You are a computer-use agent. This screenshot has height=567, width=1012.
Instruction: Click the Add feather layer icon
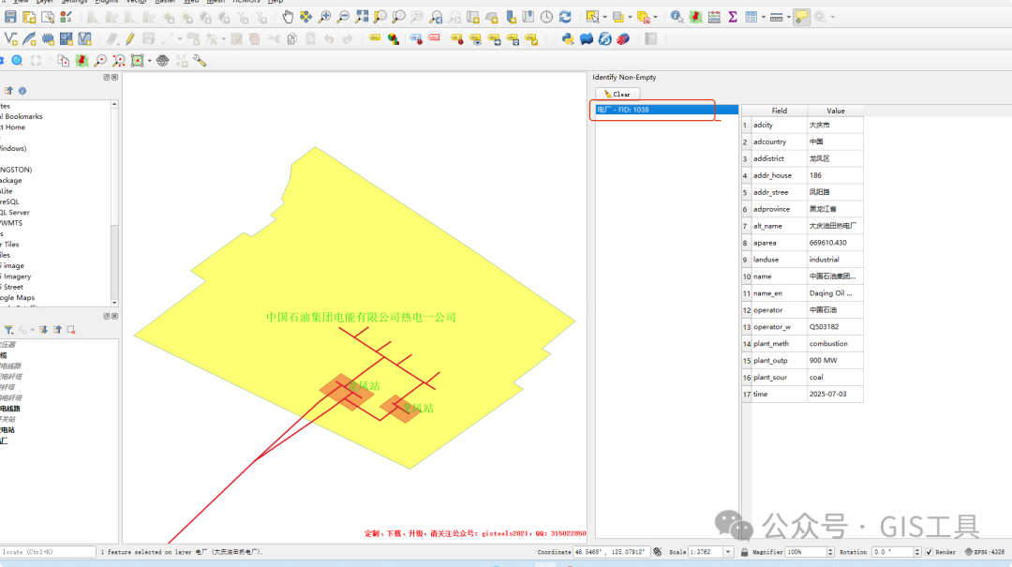coord(29,39)
